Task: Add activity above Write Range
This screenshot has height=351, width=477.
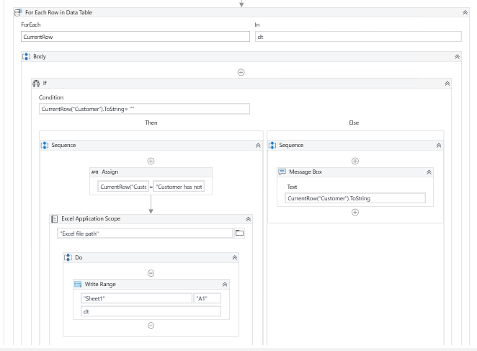Action: tap(151, 273)
